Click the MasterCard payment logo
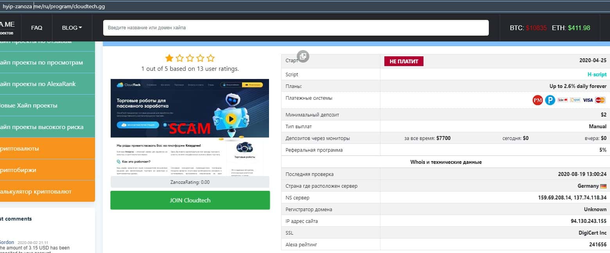 [600, 100]
